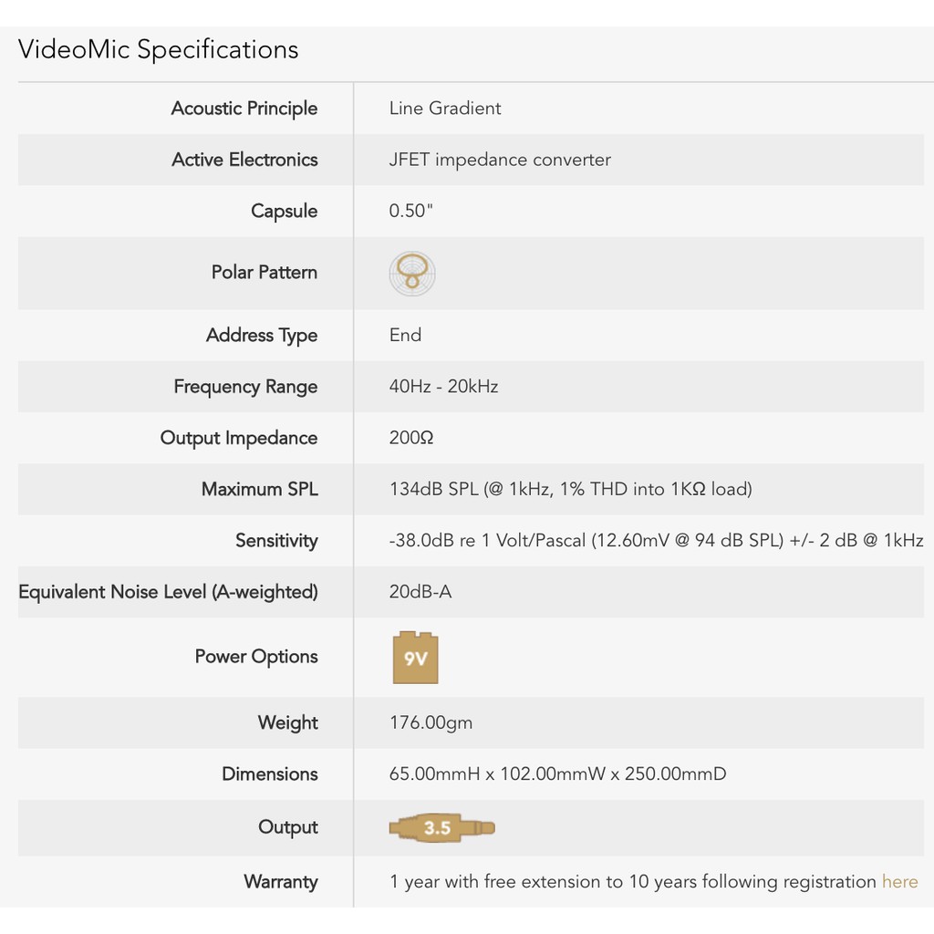Open the warranty registration 'here' link
The height and width of the screenshot is (934, 934).
pos(899,881)
